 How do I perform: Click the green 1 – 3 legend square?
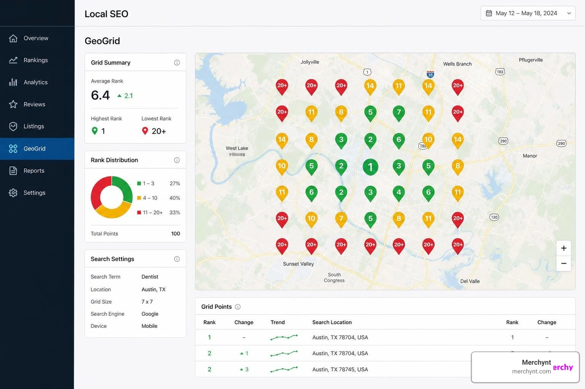tap(139, 183)
